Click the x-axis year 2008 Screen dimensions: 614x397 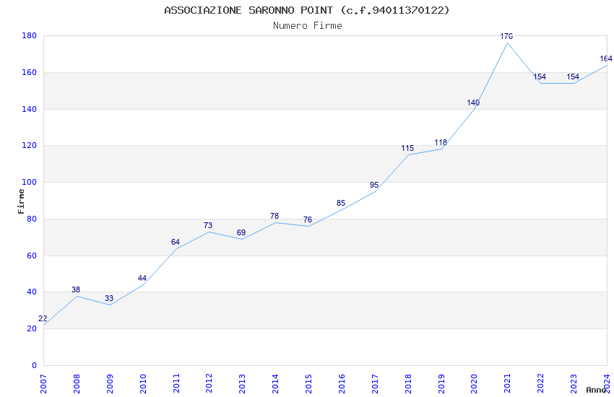coord(77,383)
